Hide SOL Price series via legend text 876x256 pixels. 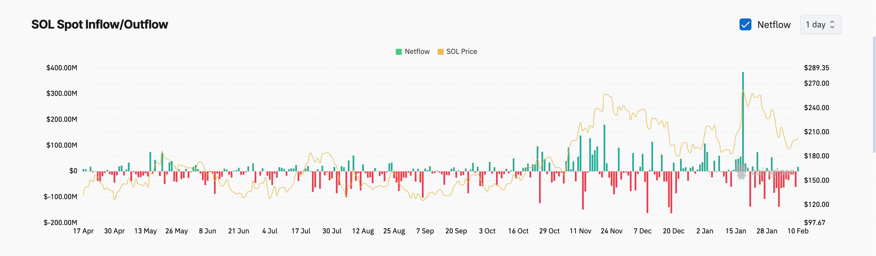coord(462,51)
